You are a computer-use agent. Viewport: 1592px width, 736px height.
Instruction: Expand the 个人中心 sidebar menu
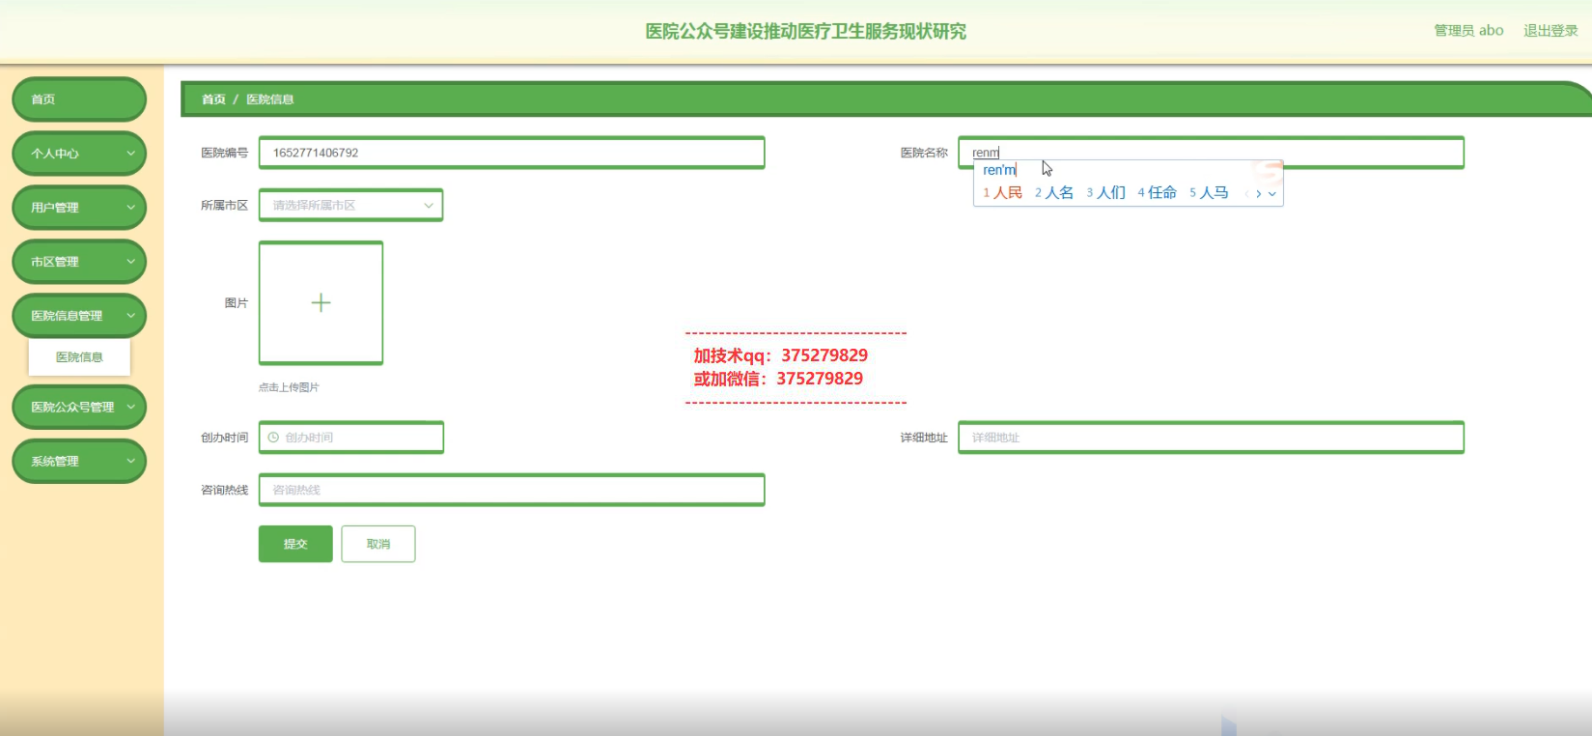(79, 154)
